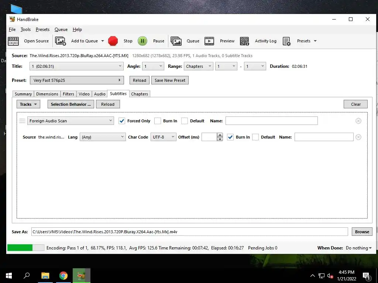
Task: Click Selection Behavior ... button
Action: [71, 104]
